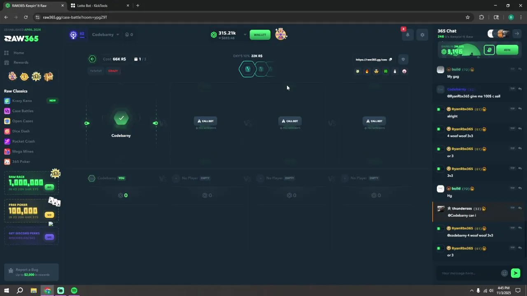Viewport: 527px width, 296px height.
Task: Click the CRAZY mode tag
Action: (113, 71)
